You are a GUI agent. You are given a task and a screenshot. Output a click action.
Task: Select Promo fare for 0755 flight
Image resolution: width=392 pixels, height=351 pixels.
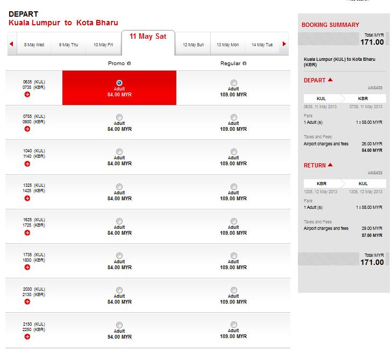[119, 117]
